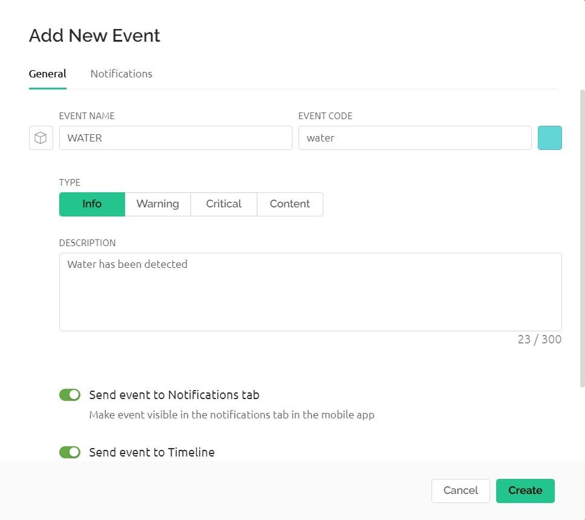Toggle Send event to Timeline switch
Screen dimensions: 585x520
[69, 452]
